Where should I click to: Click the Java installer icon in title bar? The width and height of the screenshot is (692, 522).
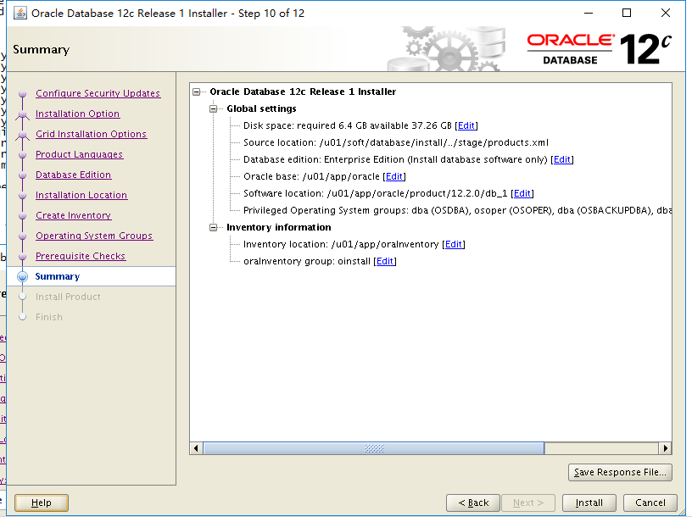coord(20,14)
